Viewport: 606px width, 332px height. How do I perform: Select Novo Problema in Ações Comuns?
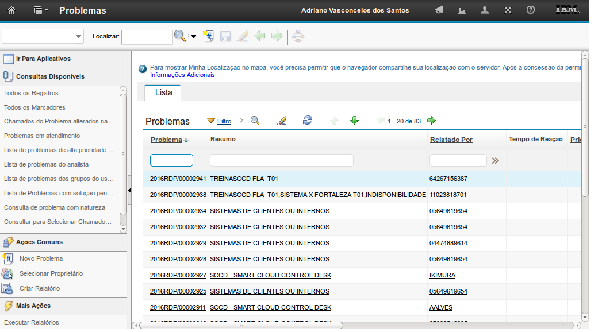click(x=41, y=258)
